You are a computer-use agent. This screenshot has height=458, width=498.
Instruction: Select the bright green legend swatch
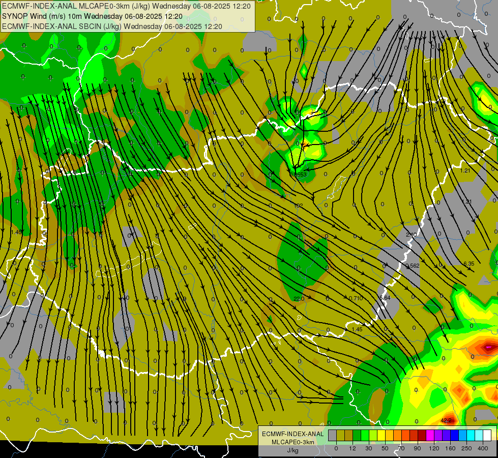click(x=365, y=435)
